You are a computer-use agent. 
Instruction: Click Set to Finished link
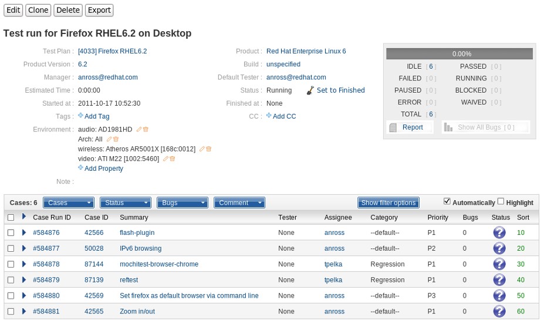coord(340,90)
